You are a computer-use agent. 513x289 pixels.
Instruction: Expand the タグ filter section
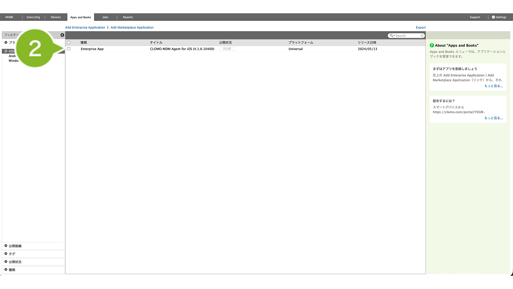[x=6, y=254]
